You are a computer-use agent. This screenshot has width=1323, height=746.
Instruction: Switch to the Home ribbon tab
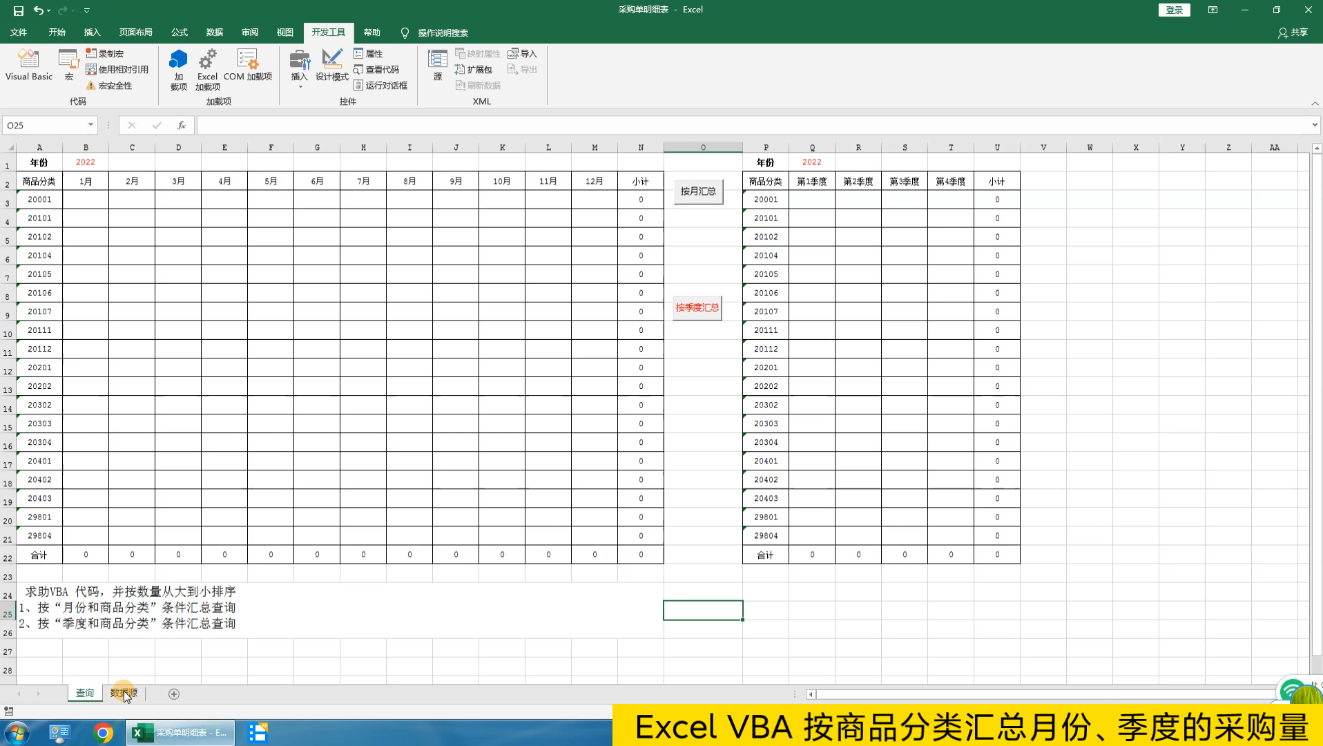click(x=57, y=32)
